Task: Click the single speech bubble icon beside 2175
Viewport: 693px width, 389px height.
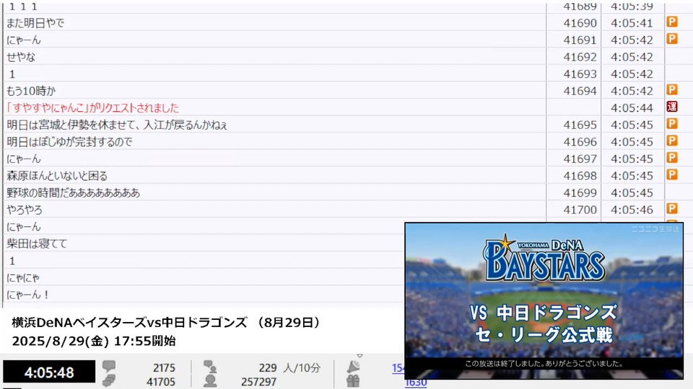Action: 109,366
